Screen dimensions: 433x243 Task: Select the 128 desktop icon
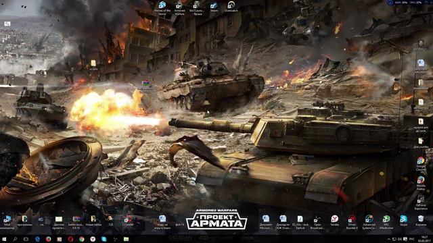tap(110, 221)
